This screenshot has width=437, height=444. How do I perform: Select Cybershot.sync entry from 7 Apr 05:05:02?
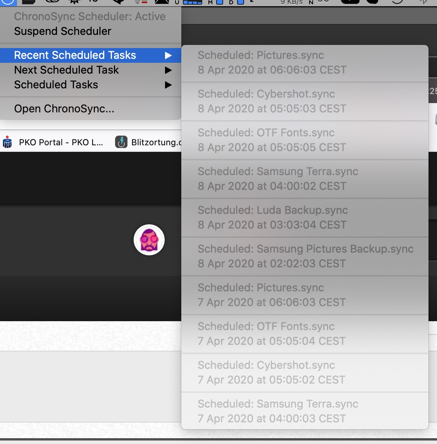tap(305, 373)
